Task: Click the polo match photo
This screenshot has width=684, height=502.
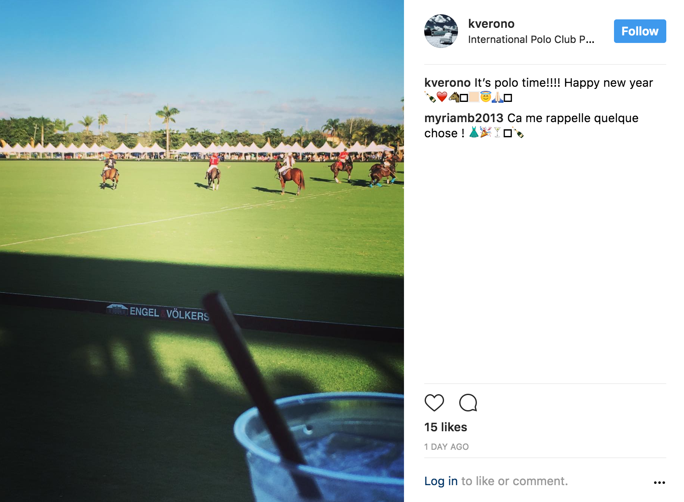Action: coord(202,251)
